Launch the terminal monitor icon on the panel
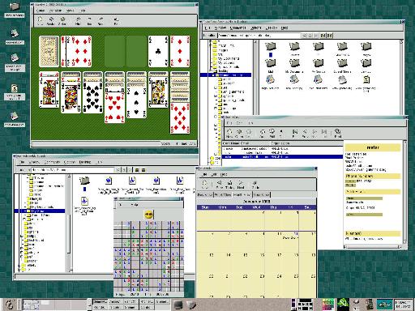415x311 pixels. tap(178, 305)
